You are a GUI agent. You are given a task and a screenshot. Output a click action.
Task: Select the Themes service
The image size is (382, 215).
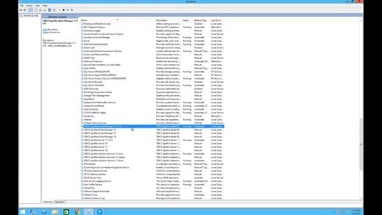coord(88,119)
